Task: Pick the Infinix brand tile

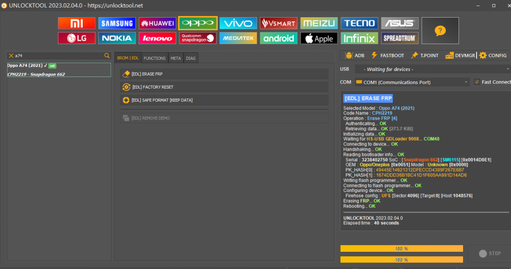Action: pos(360,38)
